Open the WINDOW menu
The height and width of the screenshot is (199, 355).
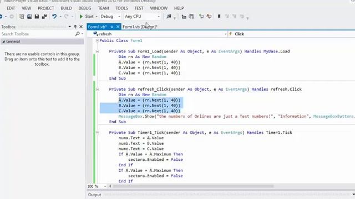pos(159,8)
